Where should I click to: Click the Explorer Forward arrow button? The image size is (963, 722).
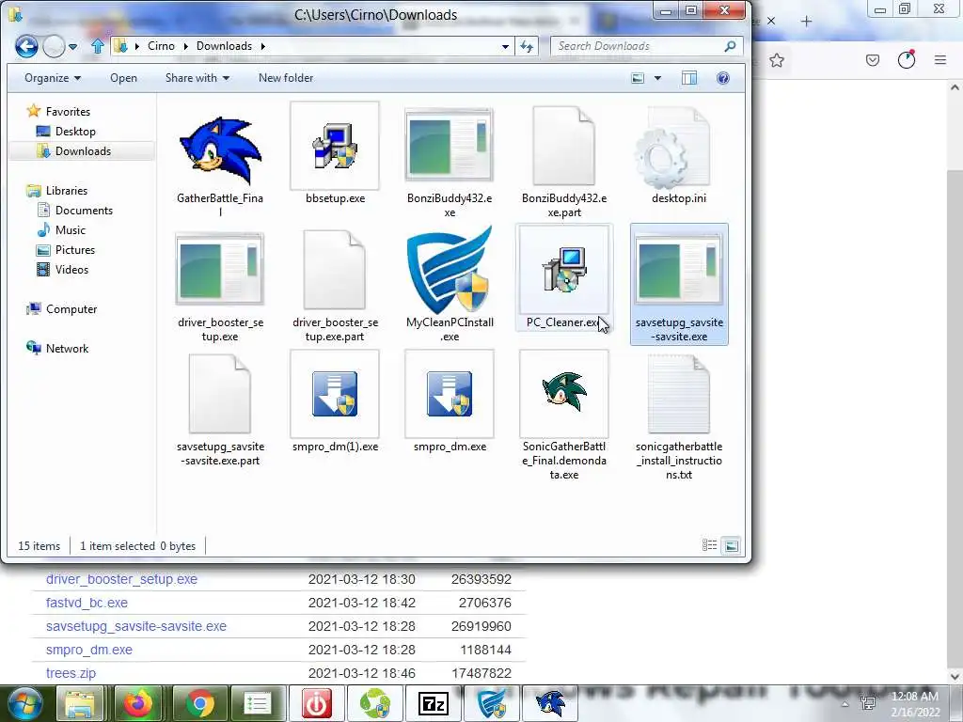click(54, 46)
